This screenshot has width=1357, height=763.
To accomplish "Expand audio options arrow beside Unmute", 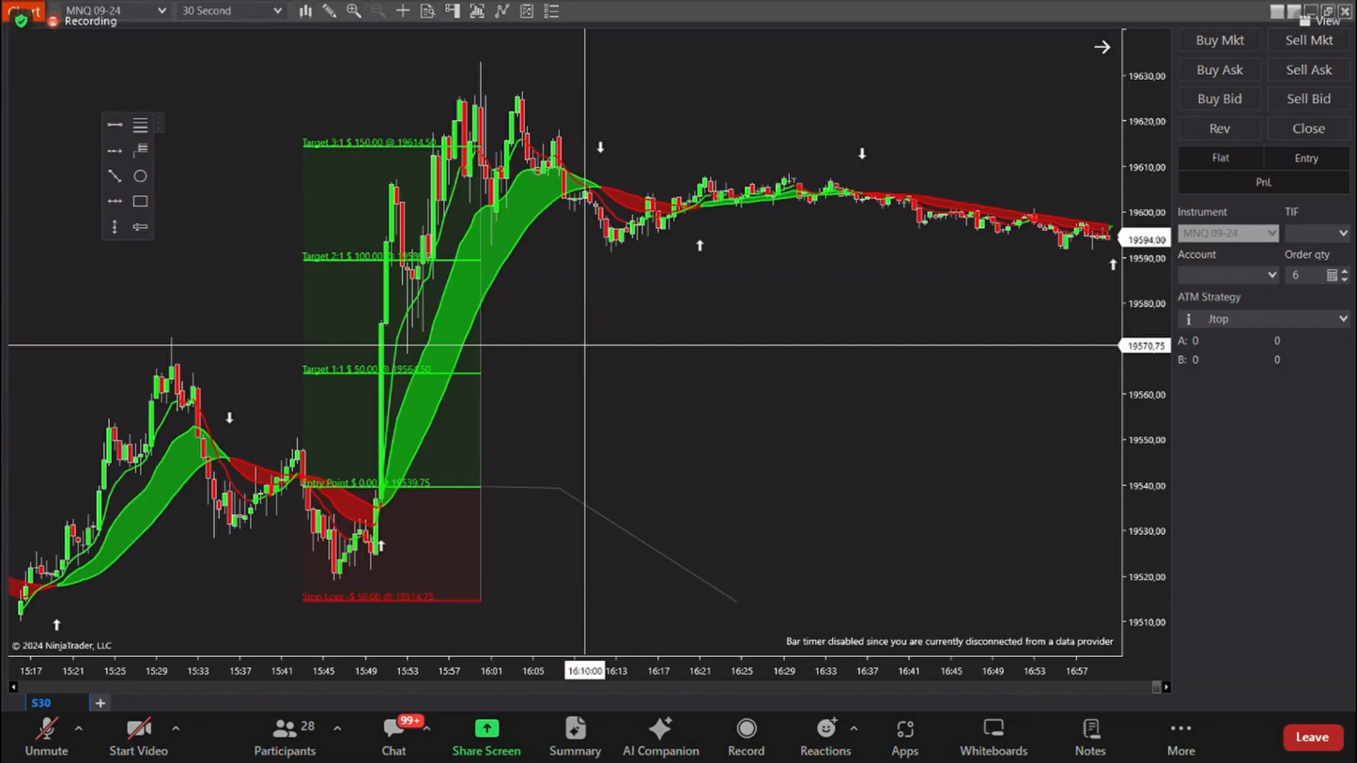I will (78, 728).
